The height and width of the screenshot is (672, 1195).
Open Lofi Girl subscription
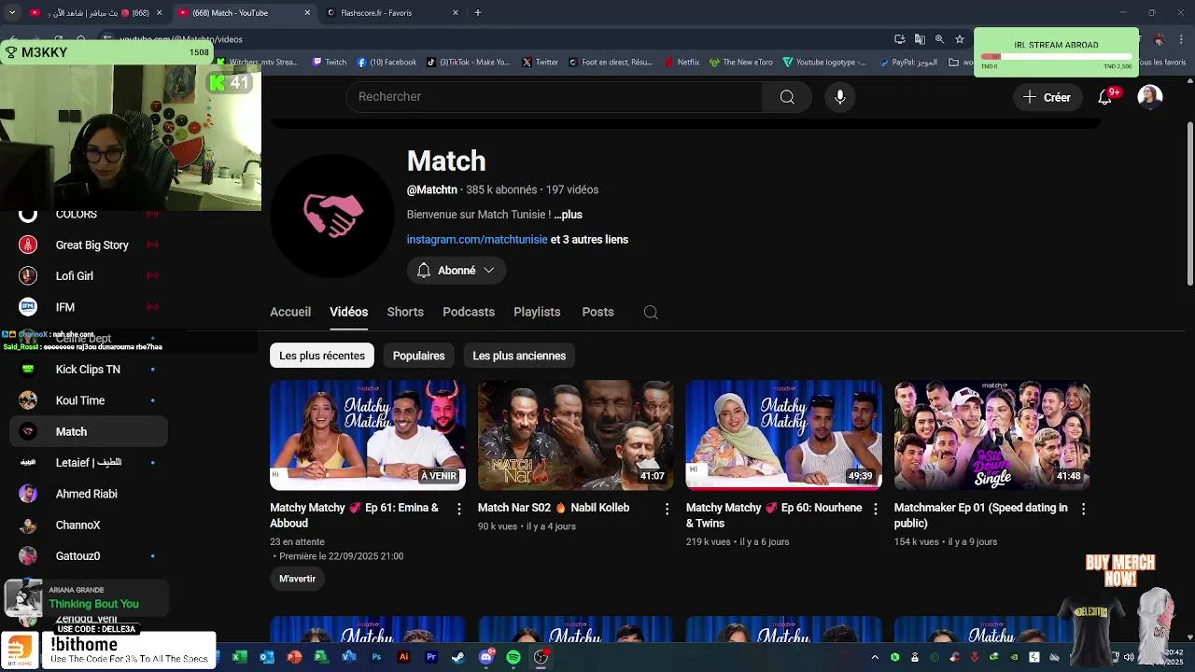point(89,276)
